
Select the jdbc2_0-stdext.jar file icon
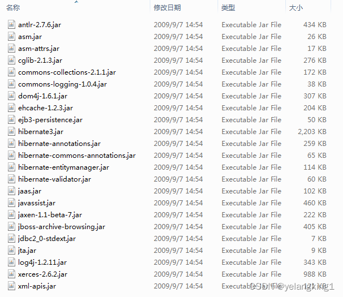point(11,238)
